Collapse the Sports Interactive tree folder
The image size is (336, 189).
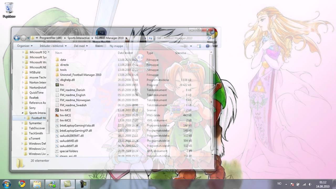[23, 113]
